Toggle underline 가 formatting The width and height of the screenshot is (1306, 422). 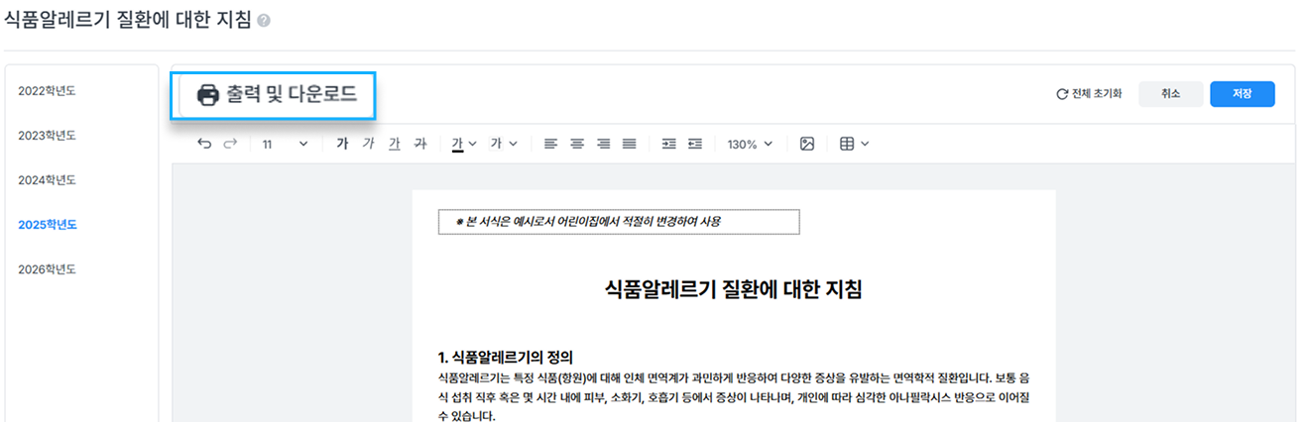394,144
